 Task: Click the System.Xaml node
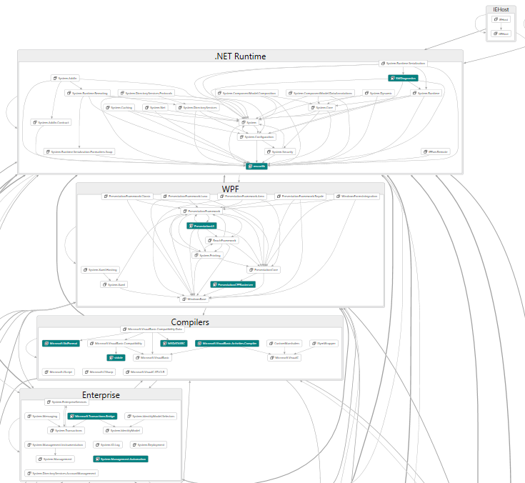[x=114, y=284]
